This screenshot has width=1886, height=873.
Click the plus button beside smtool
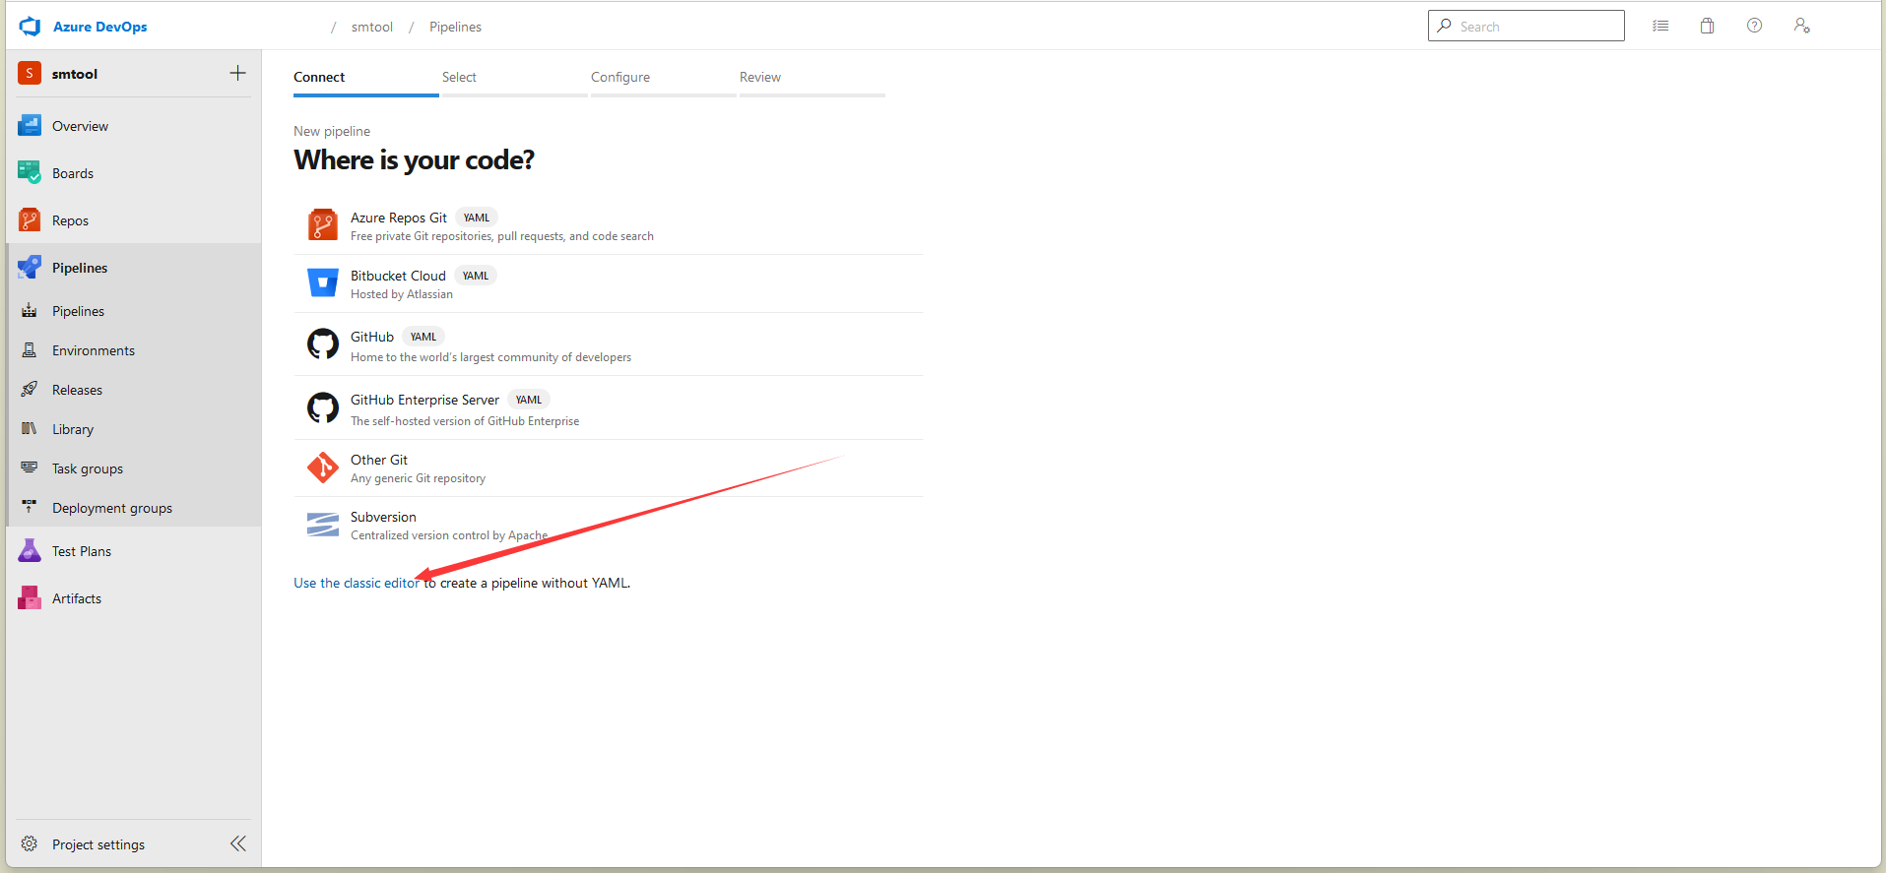(237, 73)
